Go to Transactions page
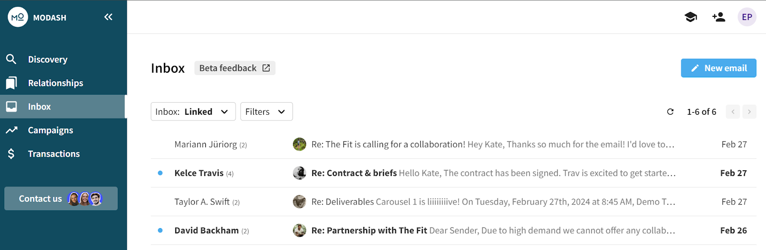The width and height of the screenshot is (766, 250). pyautogui.click(x=54, y=154)
